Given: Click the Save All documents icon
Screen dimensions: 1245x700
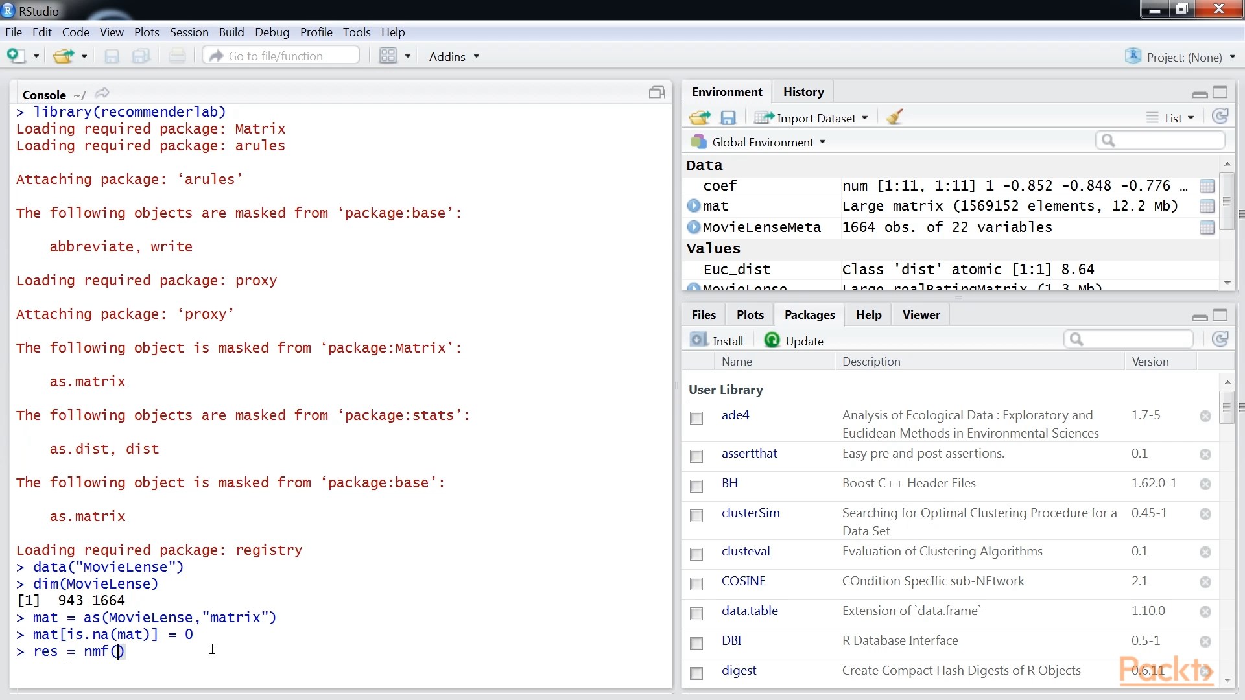Looking at the screenshot, I should tap(141, 56).
